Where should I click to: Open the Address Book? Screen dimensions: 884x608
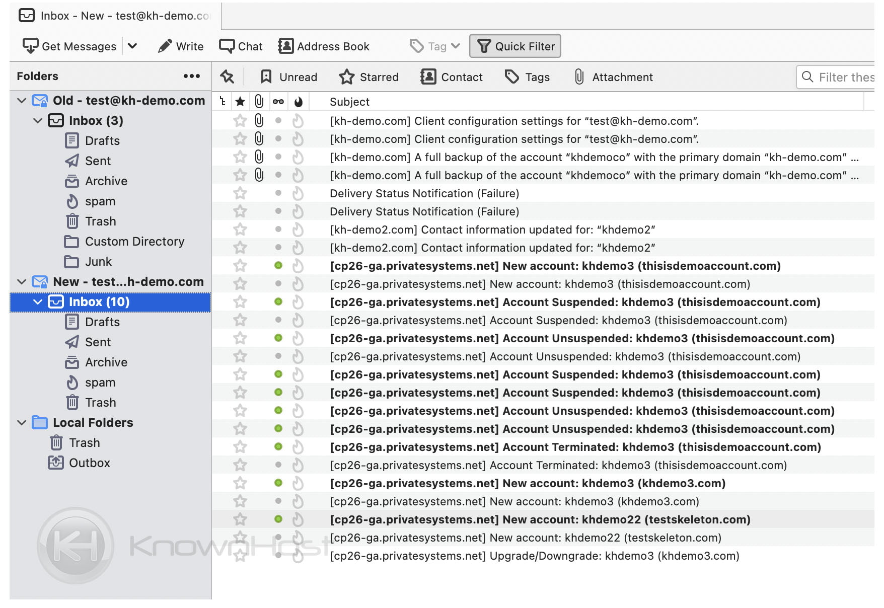pos(324,46)
